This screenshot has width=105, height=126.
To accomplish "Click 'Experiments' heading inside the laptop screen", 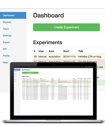I will click(x=26, y=77).
